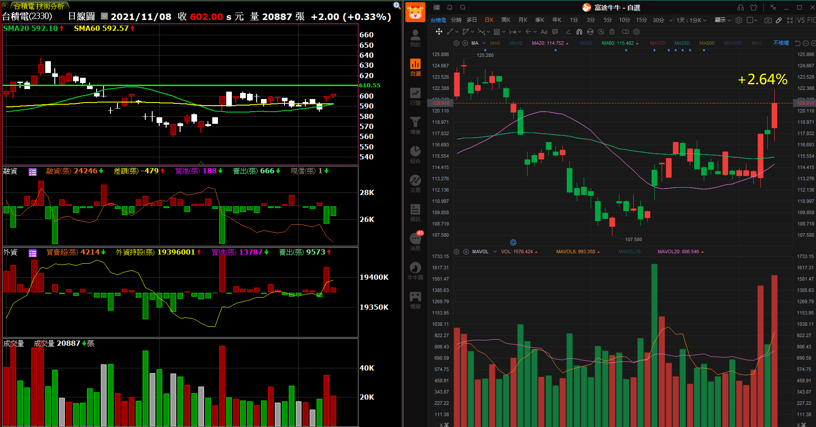
Task: Expand the 30分 interval dropdown arrow
Action: [671, 20]
